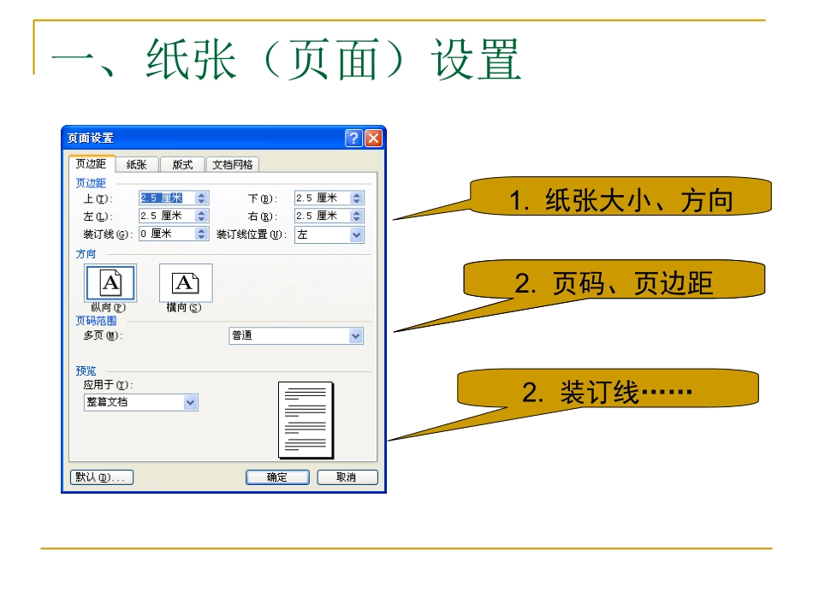Click the spinner arrows on 装订线
813x610 pixels.
click(202, 234)
